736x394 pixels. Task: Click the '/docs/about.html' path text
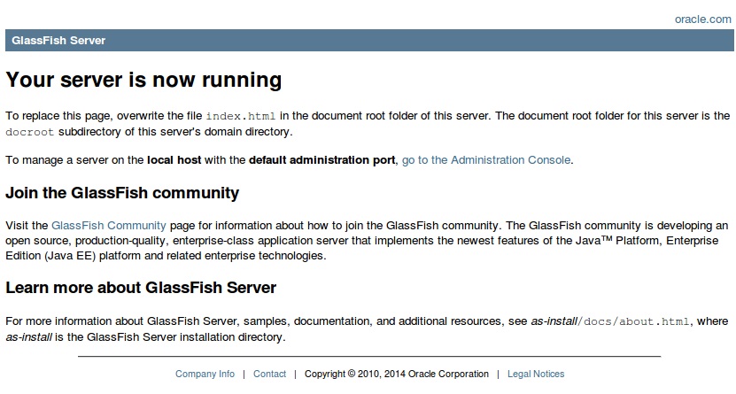(633, 321)
